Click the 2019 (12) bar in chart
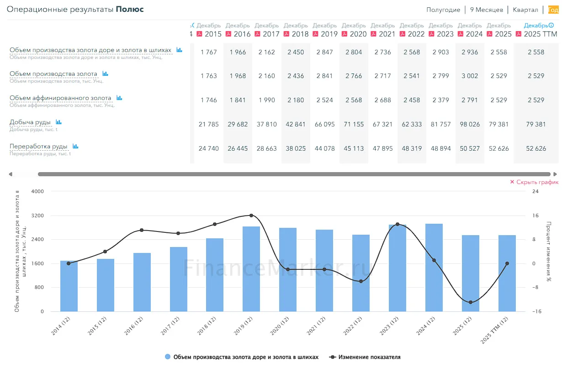 point(251,269)
